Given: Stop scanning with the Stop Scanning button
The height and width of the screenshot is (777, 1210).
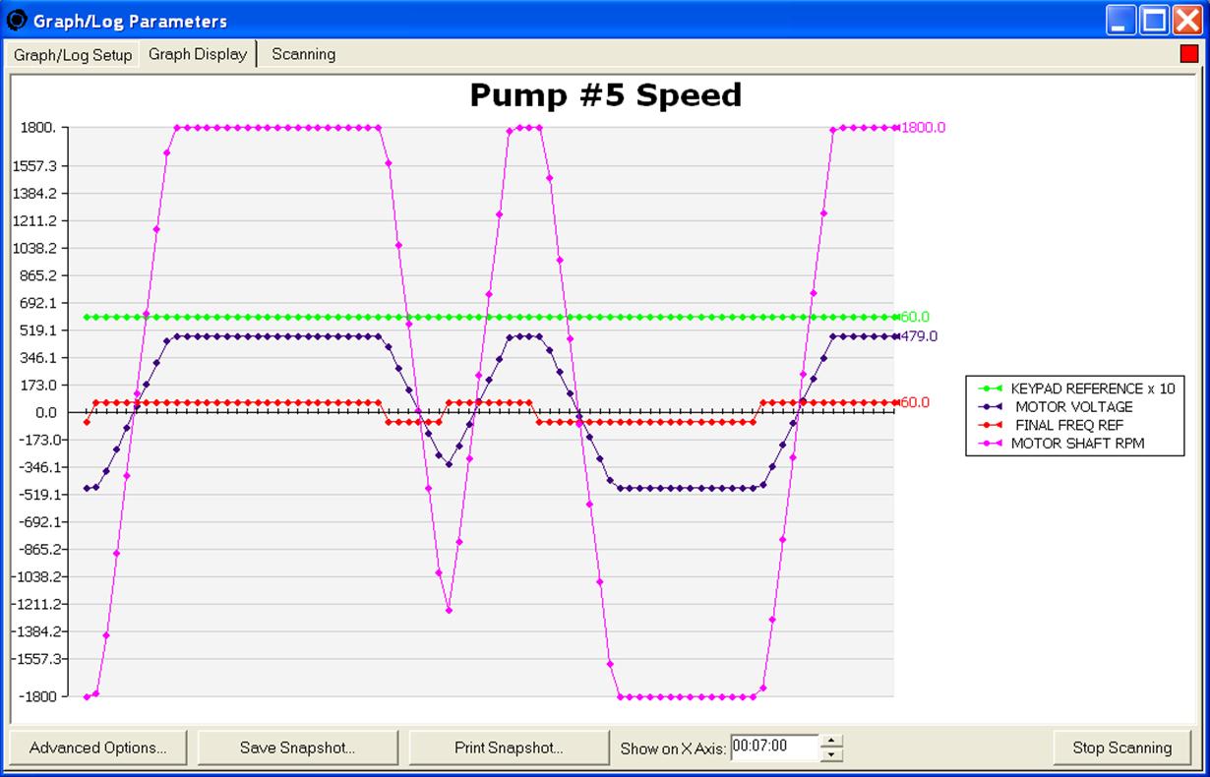Looking at the screenshot, I should pyautogui.click(x=1122, y=747).
